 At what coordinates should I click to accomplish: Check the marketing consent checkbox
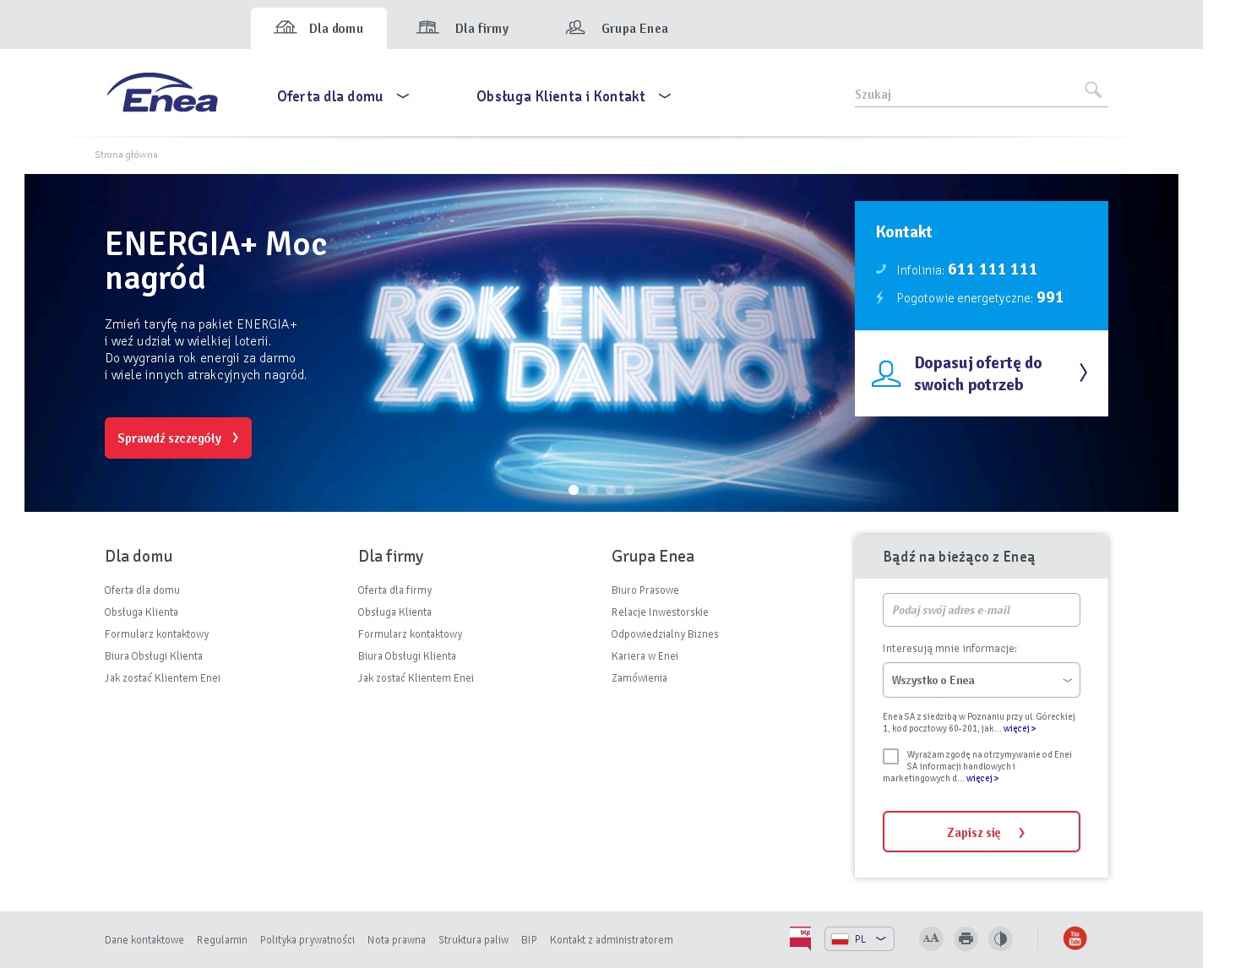point(890,756)
